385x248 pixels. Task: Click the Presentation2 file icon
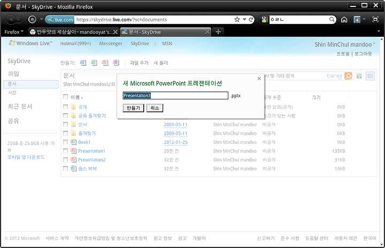73,159
